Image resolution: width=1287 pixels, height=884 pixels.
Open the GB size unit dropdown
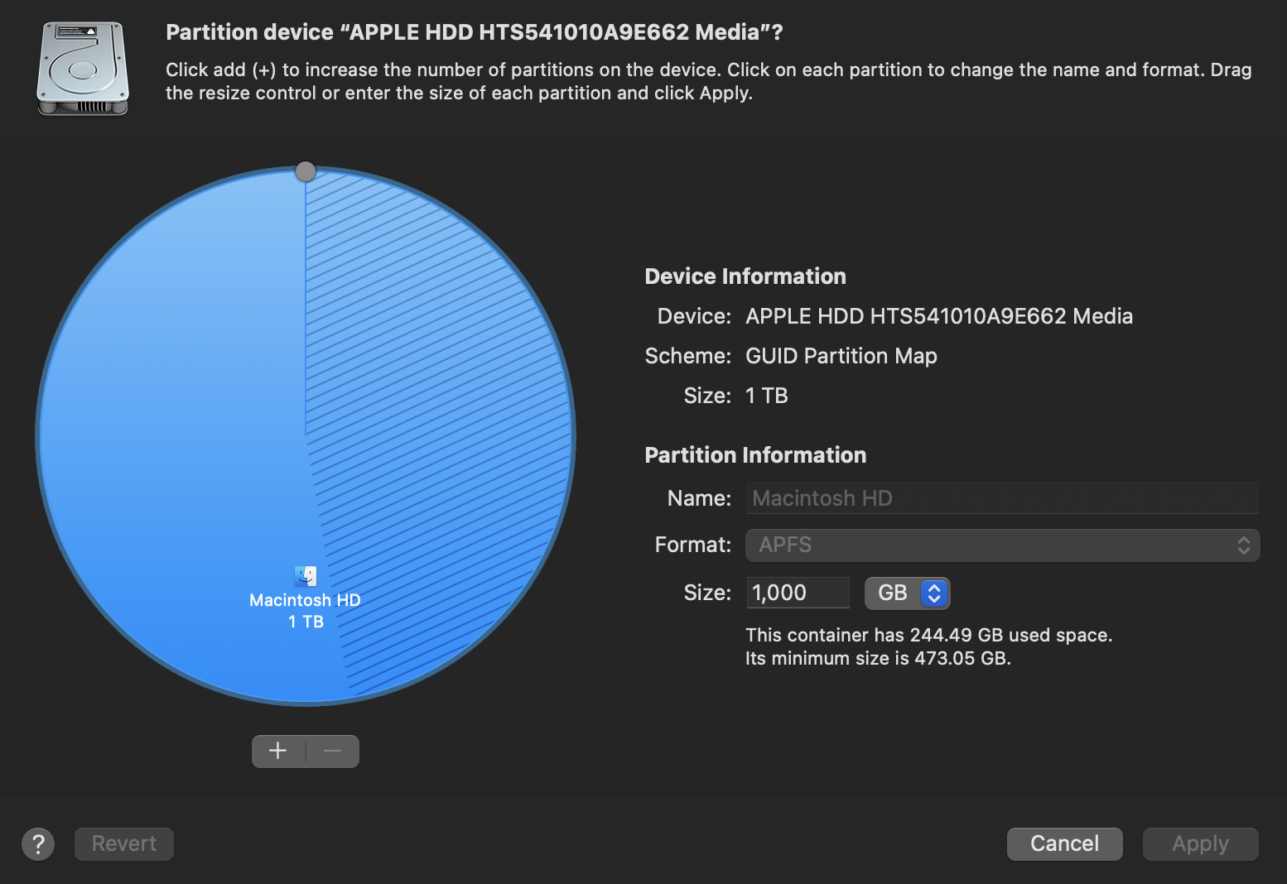click(907, 593)
